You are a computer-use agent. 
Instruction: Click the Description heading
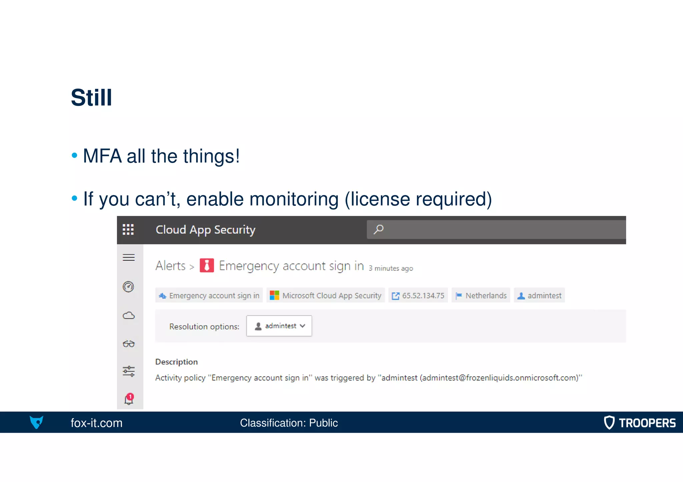click(176, 362)
